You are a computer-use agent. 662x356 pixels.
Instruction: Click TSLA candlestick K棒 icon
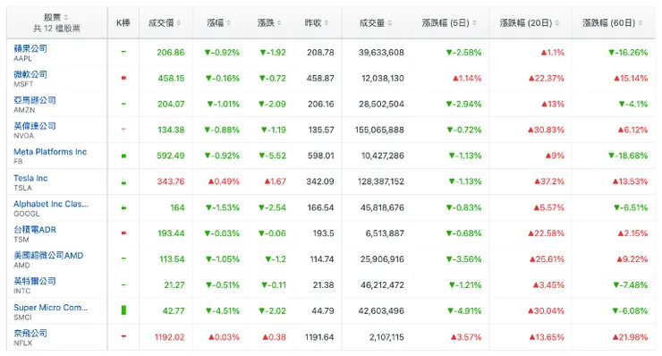(x=123, y=182)
